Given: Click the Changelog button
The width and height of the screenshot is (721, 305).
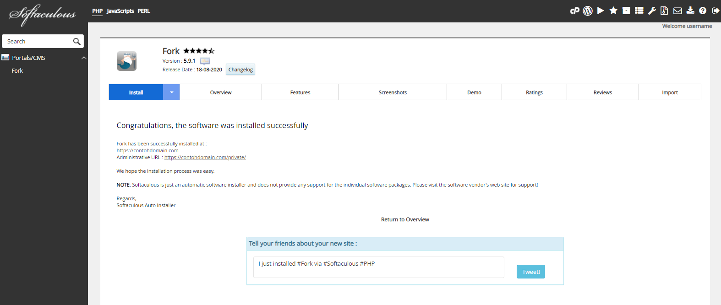Looking at the screenshot, I should (240, 70).
